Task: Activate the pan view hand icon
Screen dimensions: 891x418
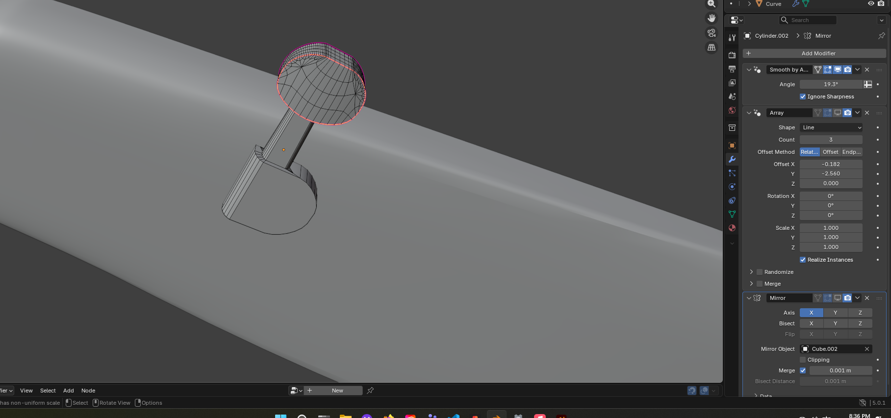Action: [711, 18]
